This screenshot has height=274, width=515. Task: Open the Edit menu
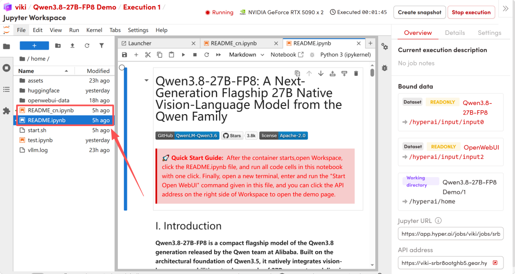(x=38, y=30)
